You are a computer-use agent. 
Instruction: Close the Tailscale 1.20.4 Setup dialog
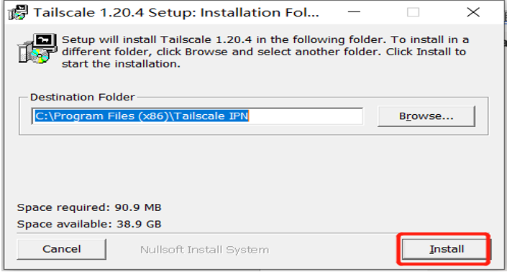[x=473, y=12]
